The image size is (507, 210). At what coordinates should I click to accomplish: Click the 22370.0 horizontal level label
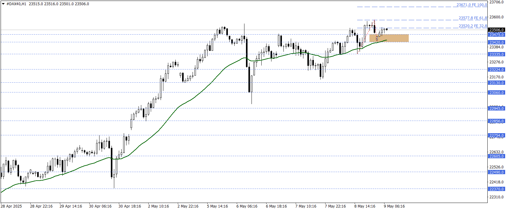(x=496, y=189)
